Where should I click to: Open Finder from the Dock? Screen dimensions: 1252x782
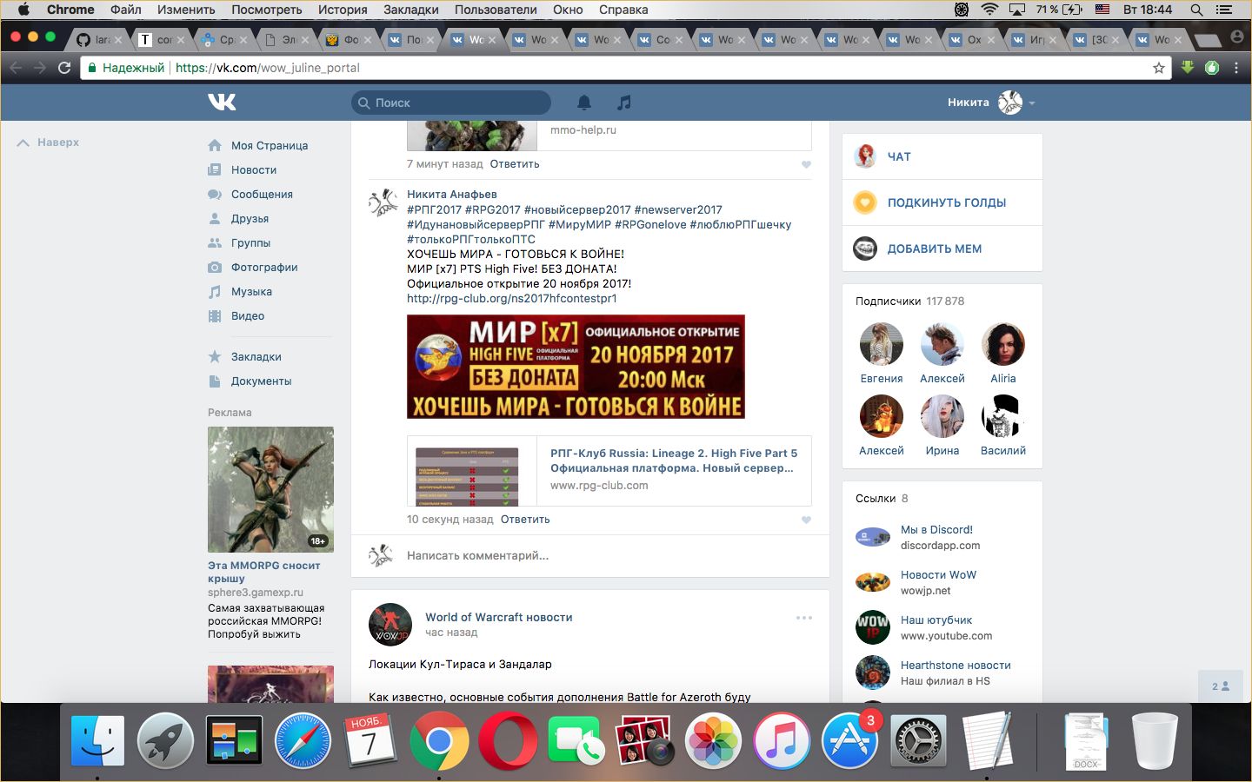tap(97, 741)
